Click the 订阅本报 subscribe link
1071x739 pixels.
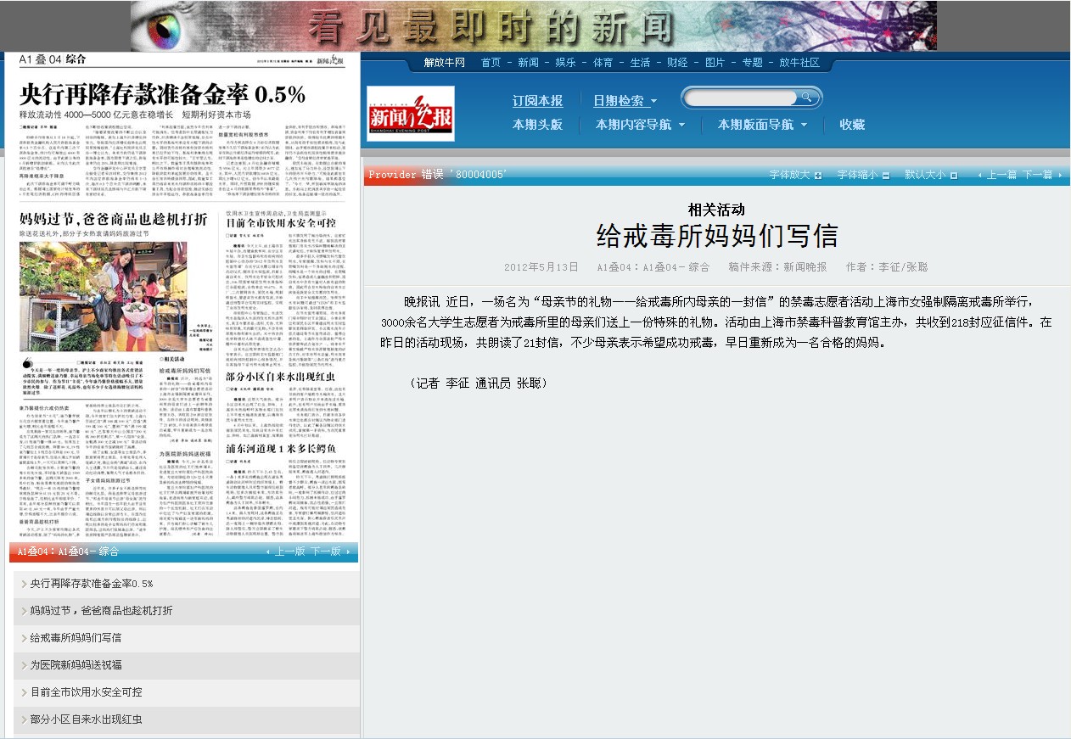[537, 101]
